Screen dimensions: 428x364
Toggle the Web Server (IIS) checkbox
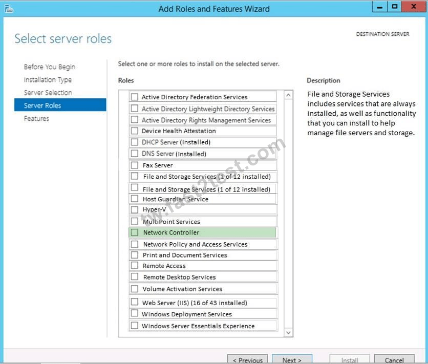(135, 302)
